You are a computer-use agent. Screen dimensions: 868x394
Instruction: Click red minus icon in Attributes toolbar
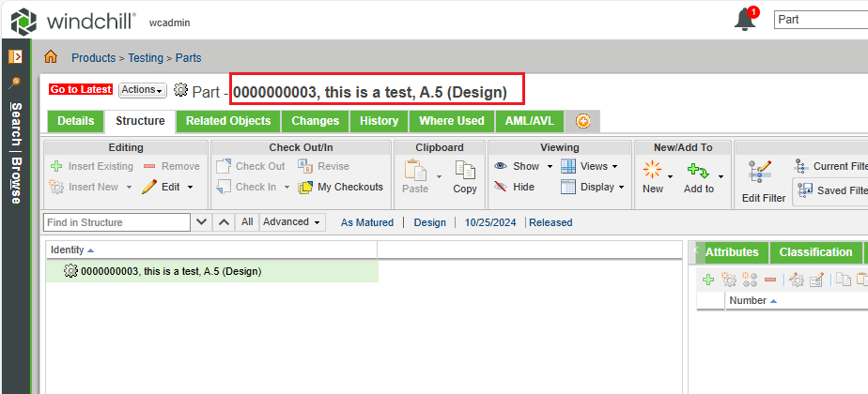pos(770,280)
